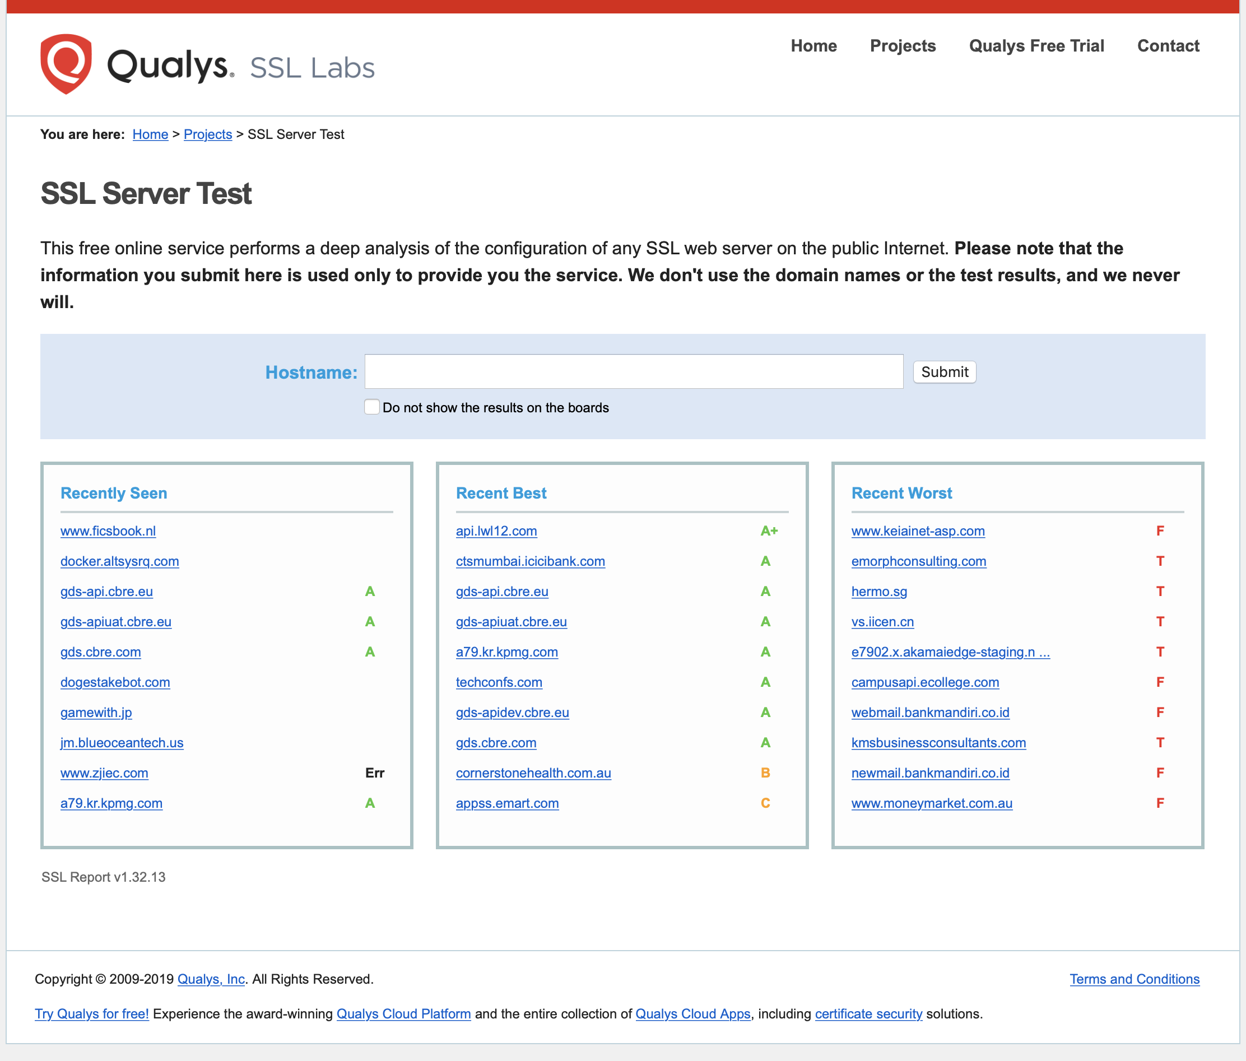Image resolution: width=1246 pixels, height=1061 pixels.
Task: Click the T grade for hermo.sg
Action: tap(1160, 592)
